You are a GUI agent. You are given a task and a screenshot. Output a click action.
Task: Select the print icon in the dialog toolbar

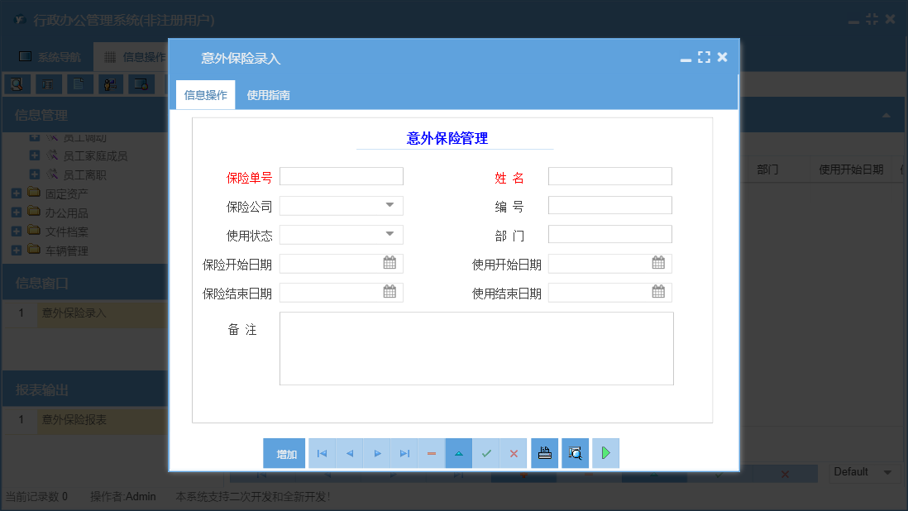click(x=544, y=453)
